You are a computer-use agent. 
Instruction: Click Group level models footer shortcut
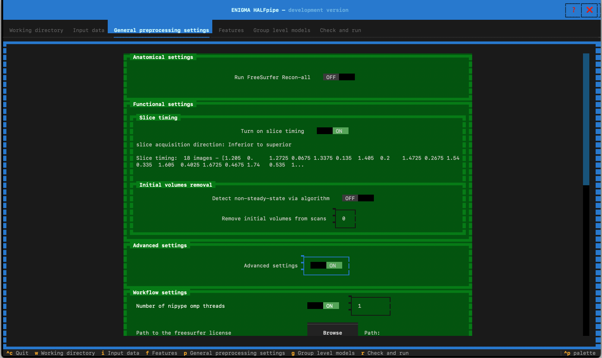[x=323, y=353]
